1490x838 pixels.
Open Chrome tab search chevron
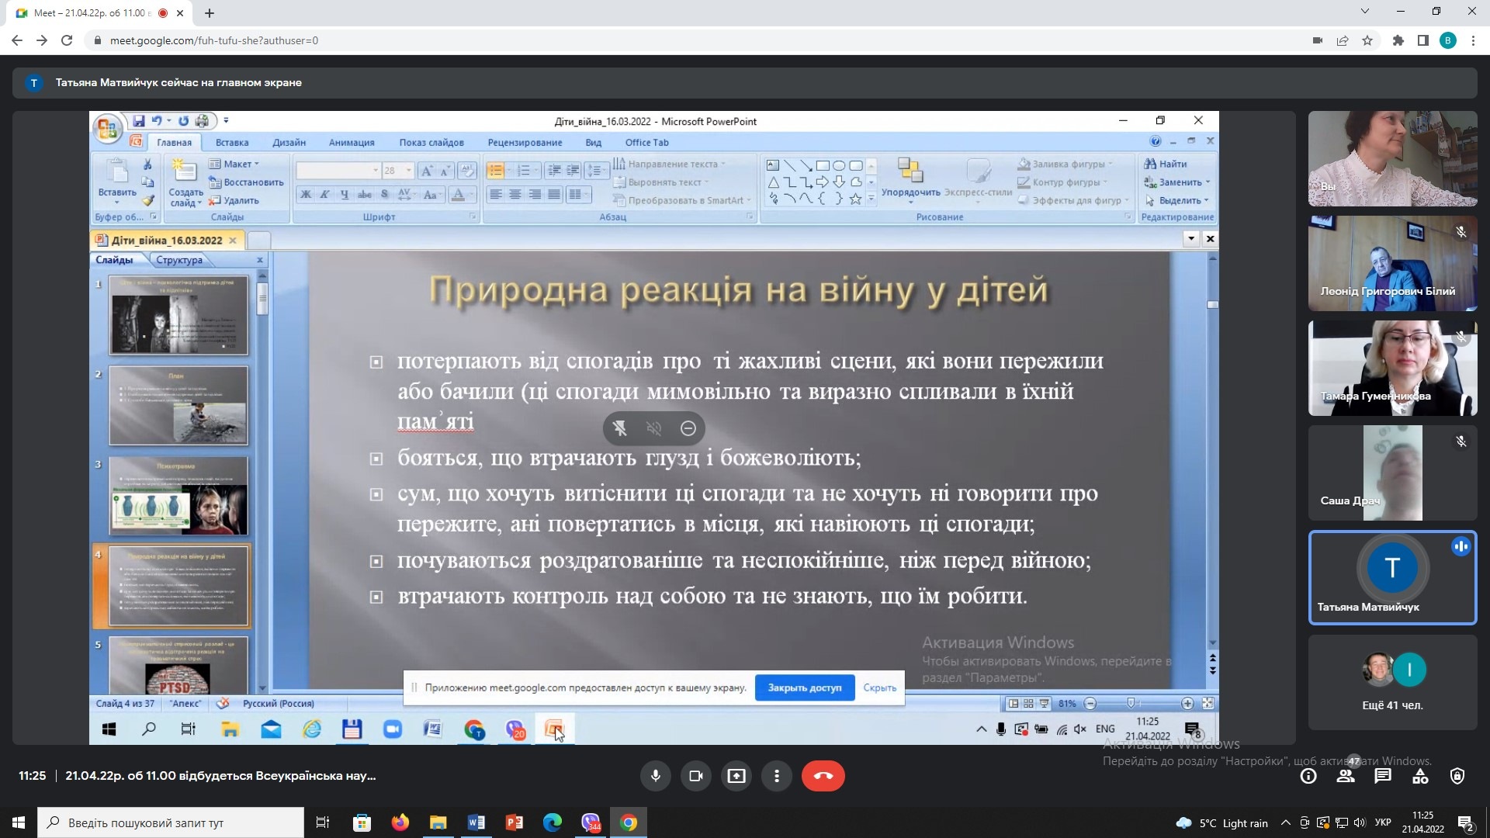click(x=1364, y=12)
